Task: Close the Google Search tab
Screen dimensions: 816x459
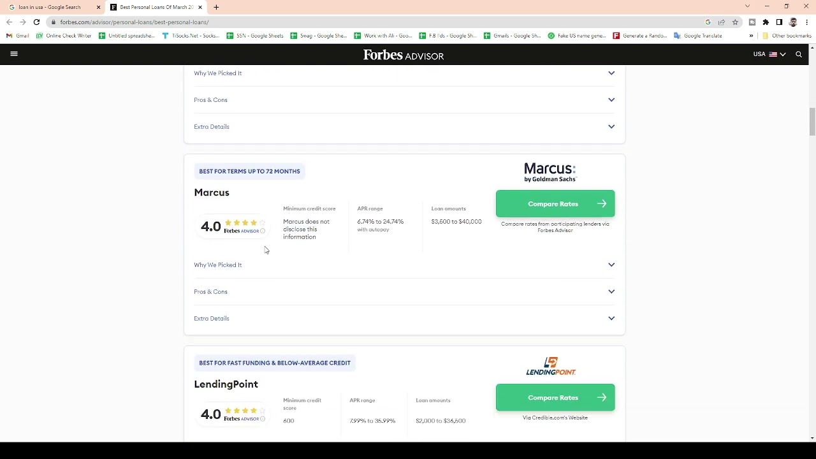Action: 98,7
